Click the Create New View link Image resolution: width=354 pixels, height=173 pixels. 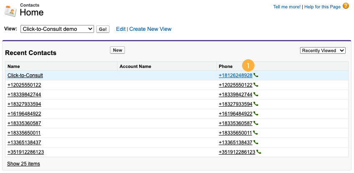[150, 29]
